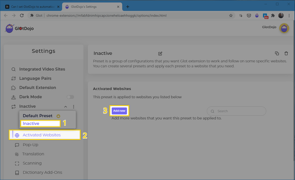This screenshot has width=295, height=180.
Task: Switch to the first browser tab
Action: coord(33,7)
